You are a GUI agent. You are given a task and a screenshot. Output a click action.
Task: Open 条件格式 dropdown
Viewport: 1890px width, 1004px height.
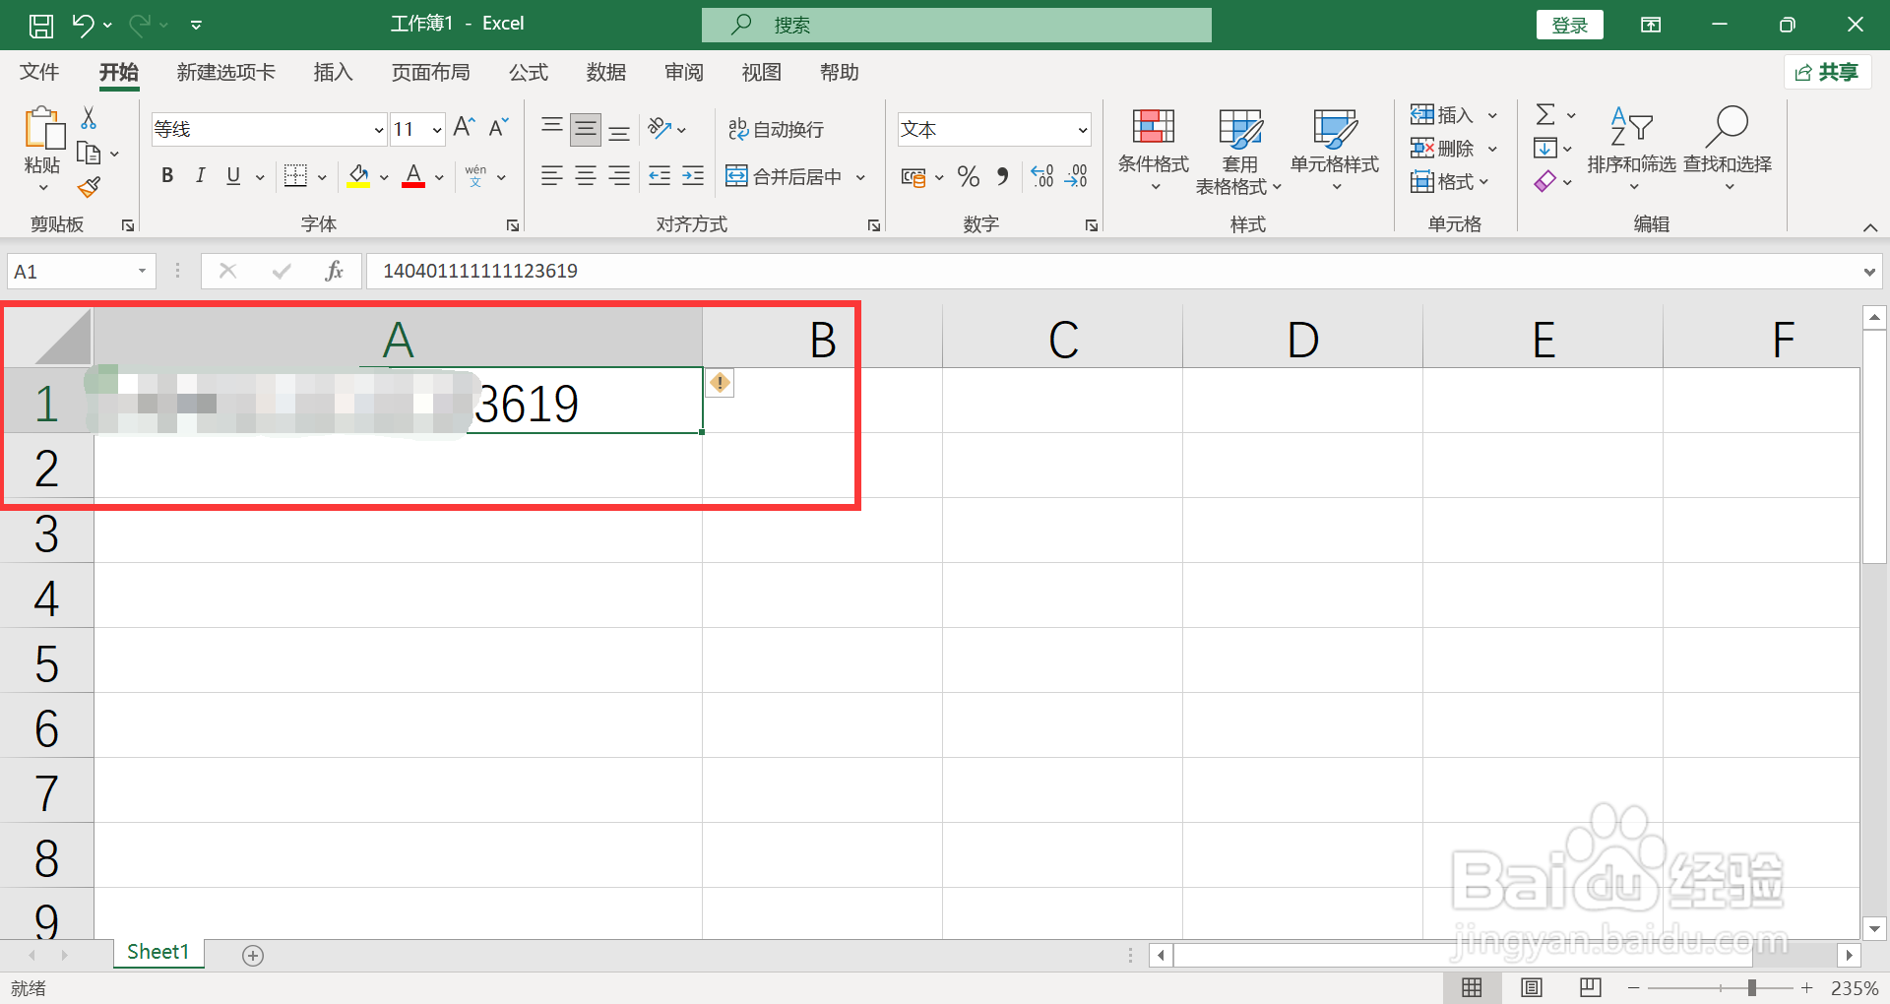coord(1154,150)
